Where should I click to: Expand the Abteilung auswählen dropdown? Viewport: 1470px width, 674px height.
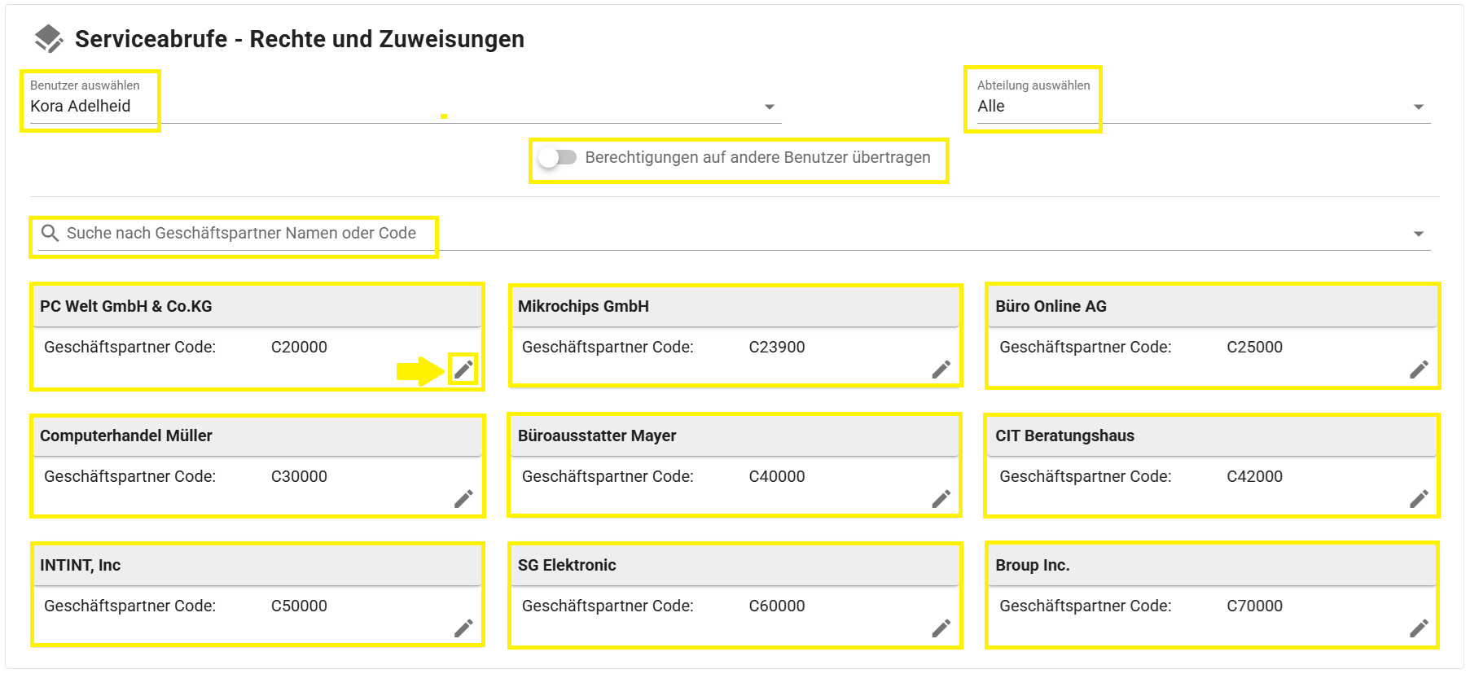pyautogui.click(x=1418, y=107)
